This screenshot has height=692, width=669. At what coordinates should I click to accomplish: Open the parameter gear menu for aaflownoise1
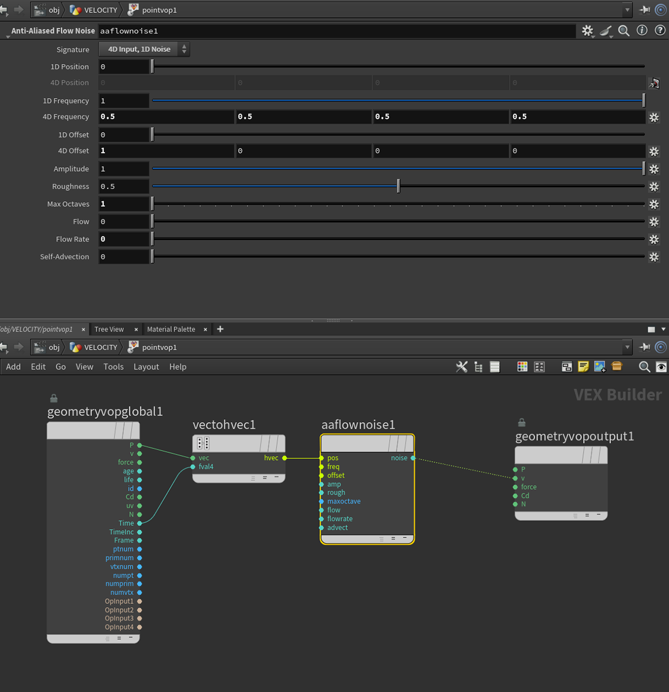pyautogui.click(x=587, y=31)
